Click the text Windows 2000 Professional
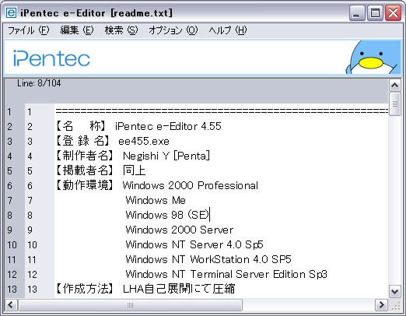The width and height of the screenshot is (406, 316). tap(191, 186)
